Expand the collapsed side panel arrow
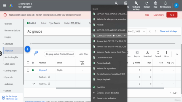 pyautogui.click(x=1, y=54)
